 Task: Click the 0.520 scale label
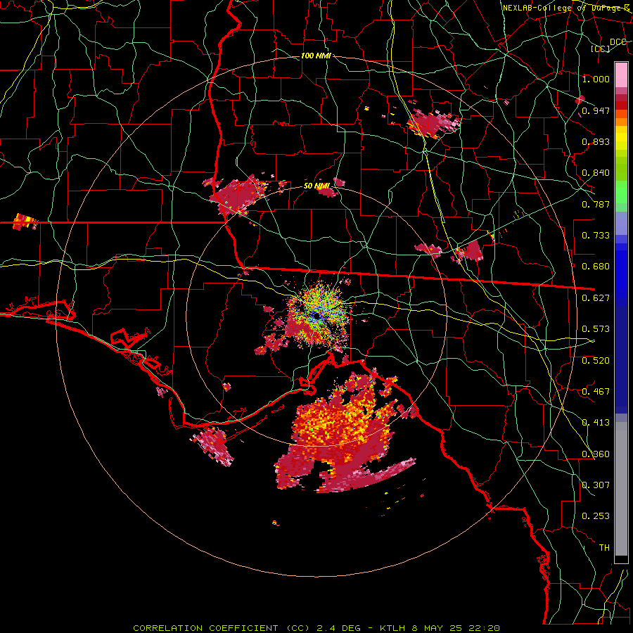(596, 361)
